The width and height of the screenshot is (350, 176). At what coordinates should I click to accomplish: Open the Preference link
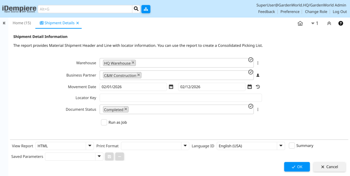pyautogui.click(x=290, y=12)
